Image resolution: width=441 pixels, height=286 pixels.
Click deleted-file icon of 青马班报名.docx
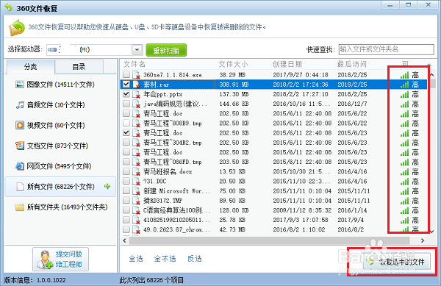(137, 171)
